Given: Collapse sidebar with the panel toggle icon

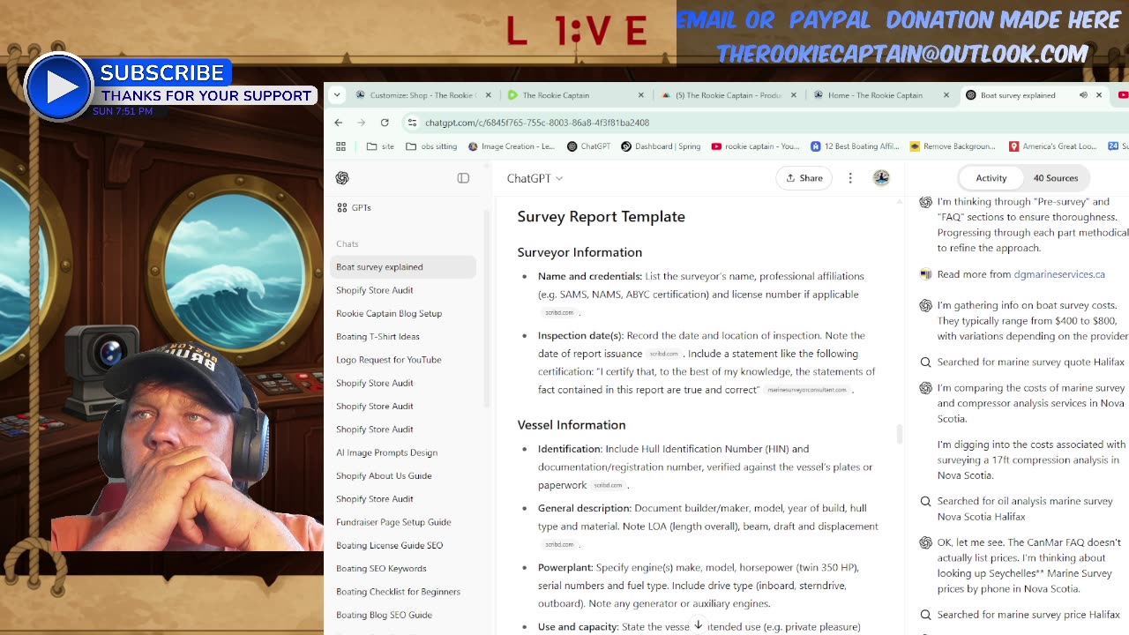Looking at the screenshot, I should pos(463,178).
